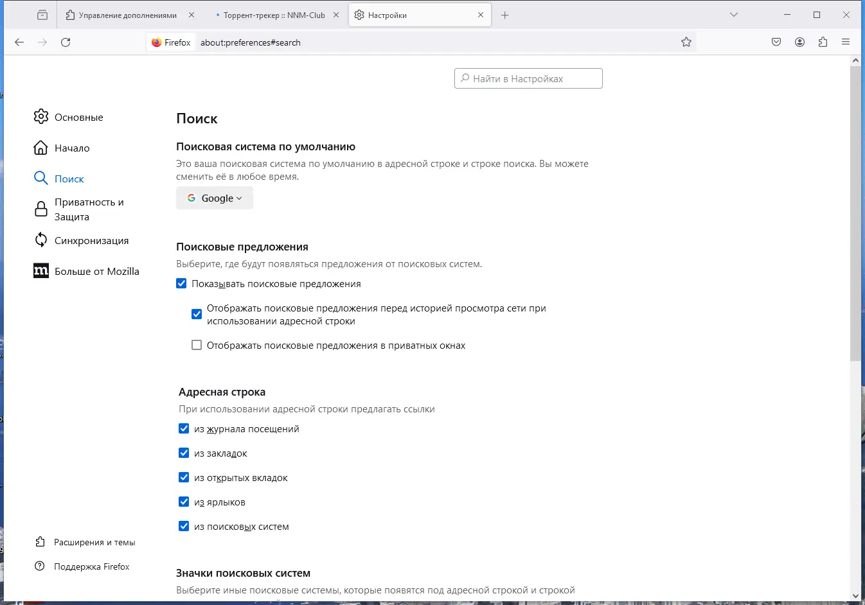865x605 pixels.
Task: Click the Расширения и темы link
Action: [94, 542]
